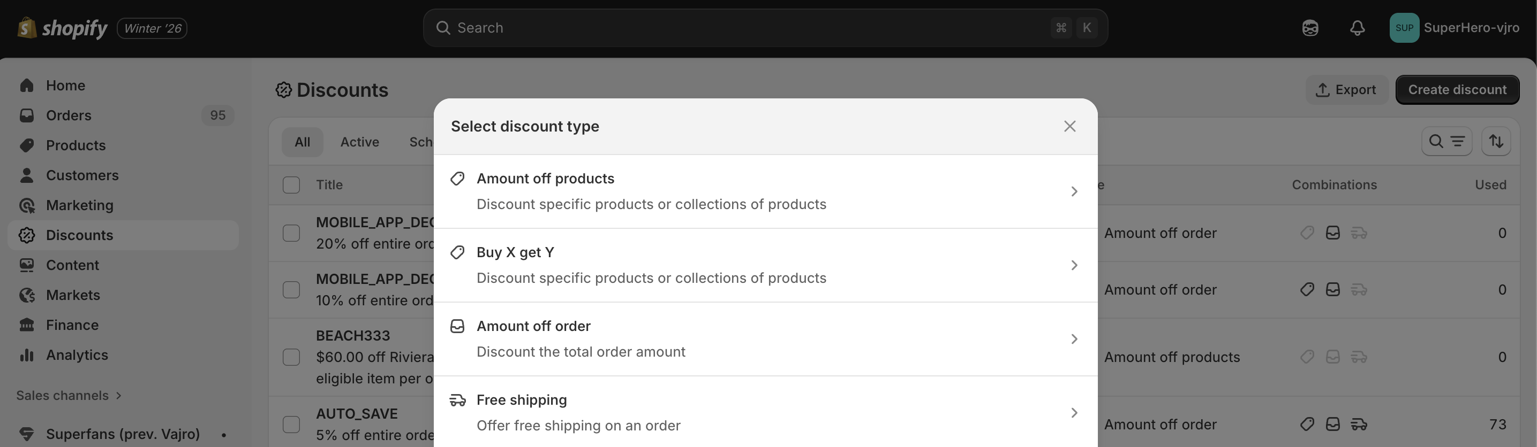Click the Export button
This screenshot has width=1537, height=447.
(1347, 90)
